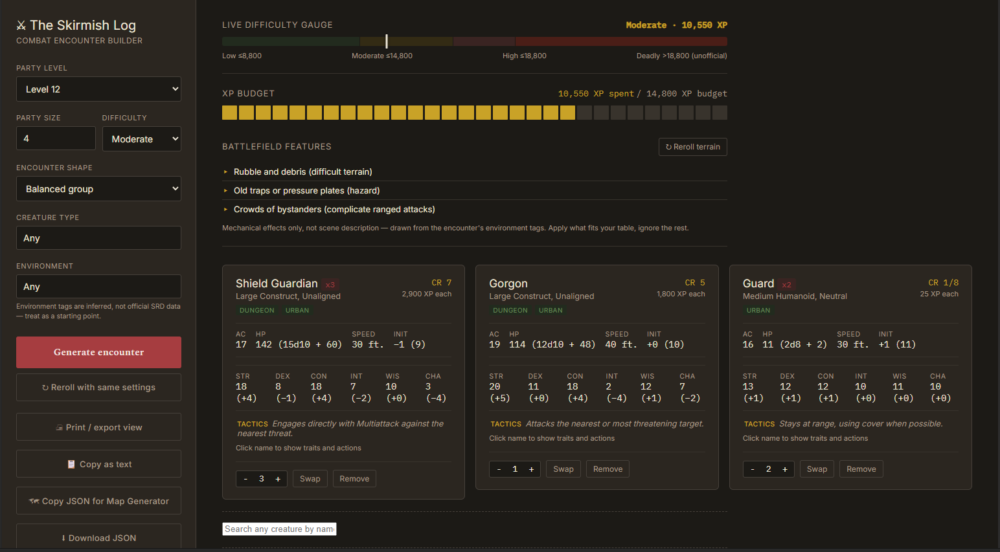The width and height of the screenshot is (1000, 552).
Task: Click the last XP budget square
Action: [720, 113]
